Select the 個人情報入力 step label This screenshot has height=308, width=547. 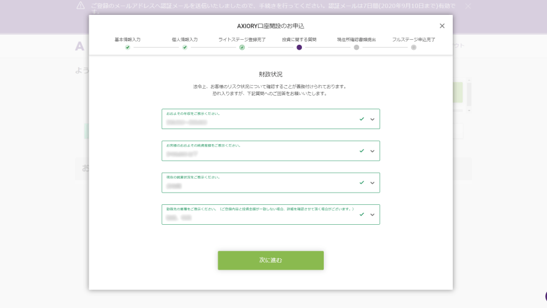185,39
